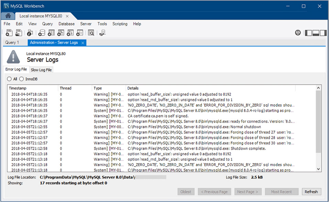
Task: Click the open SQL script file icon
Action: 19,33
